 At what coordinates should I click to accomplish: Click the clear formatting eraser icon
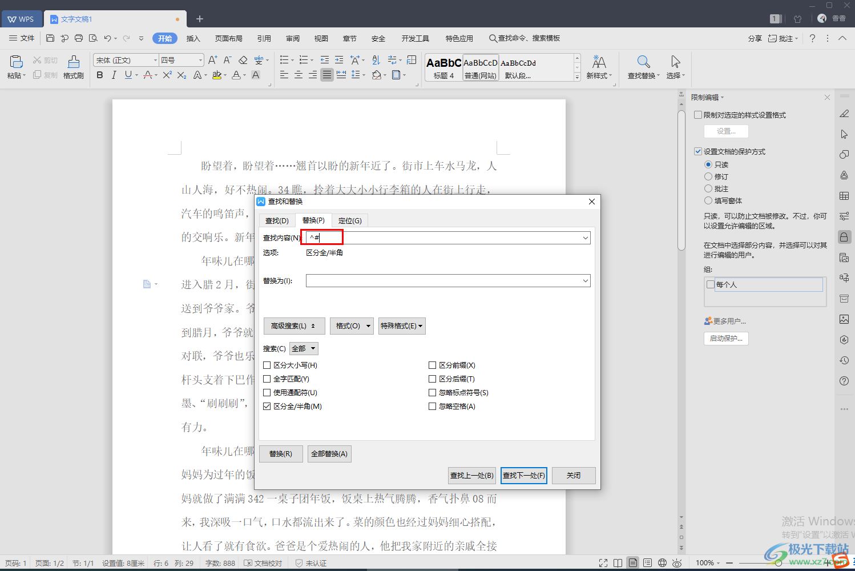coord(243,60)
